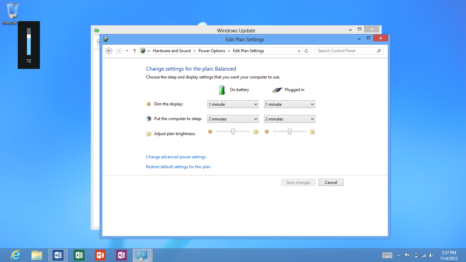Open Change advanced power settings link
This screenshot has height=262, width=466.
tap(176, 157)
